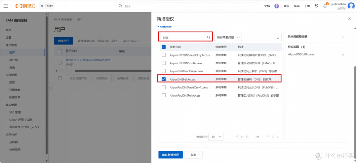Open the 费用 menu
The image size is (357, 163).
(286, 6)
